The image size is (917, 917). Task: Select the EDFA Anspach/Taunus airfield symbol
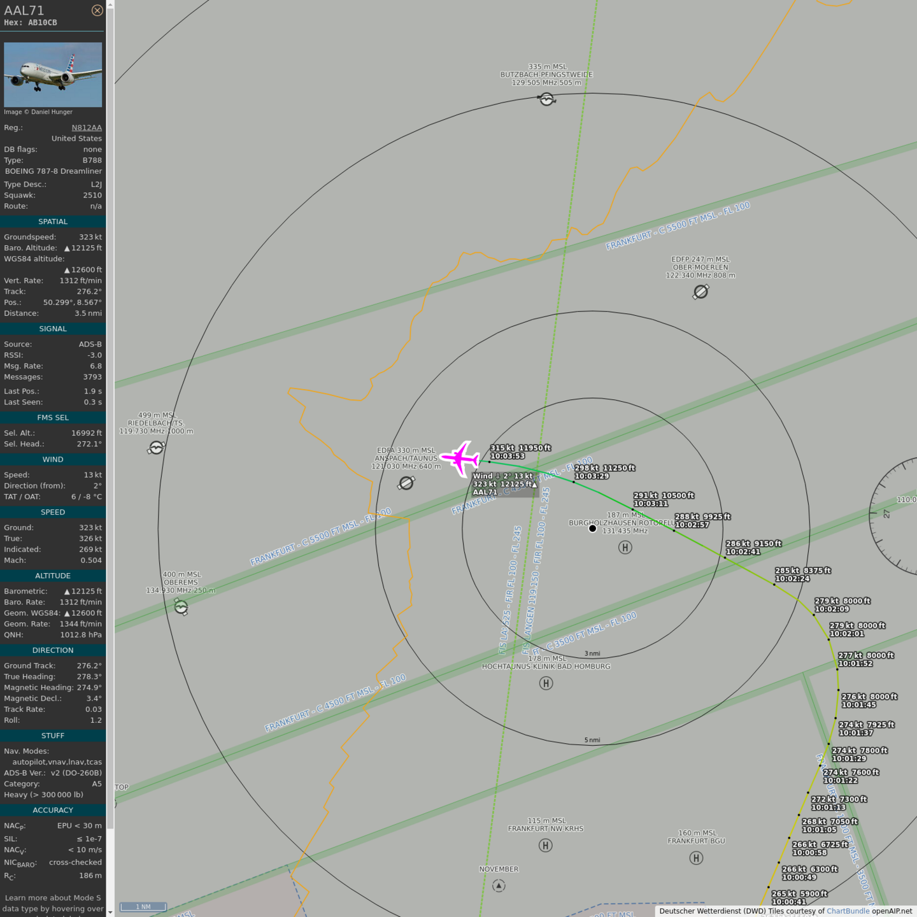[x=406, y=483]
